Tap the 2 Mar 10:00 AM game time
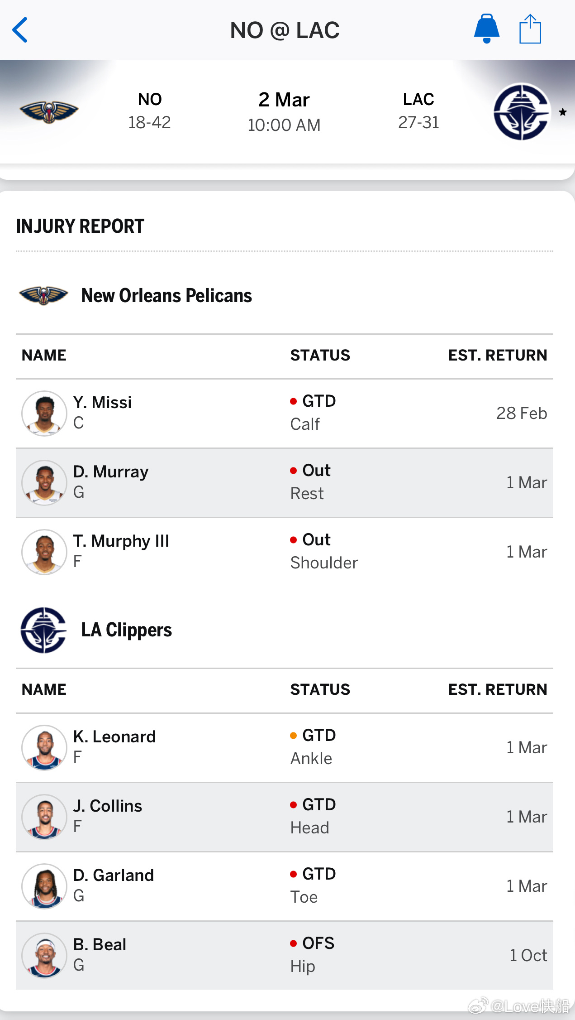This screenshot has width=575, height=1020. pyautogui.click(x=284, y=112)
